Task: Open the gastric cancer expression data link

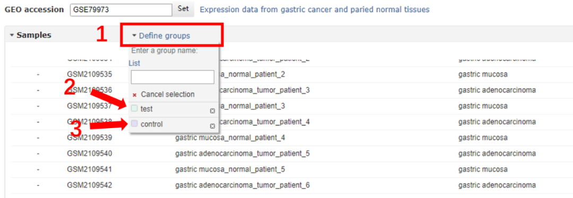Action: [315, 10]
